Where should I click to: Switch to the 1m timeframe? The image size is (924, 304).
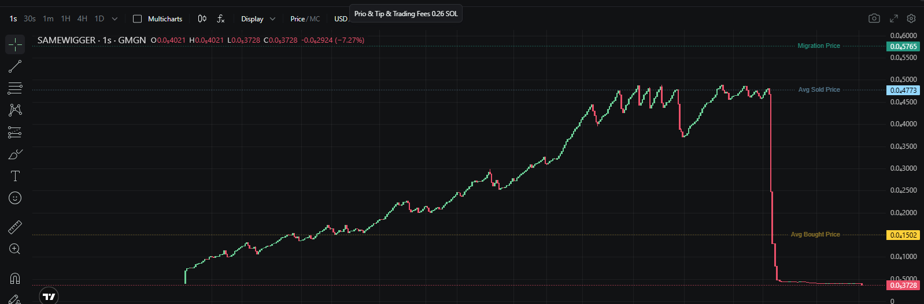(48, 19)
